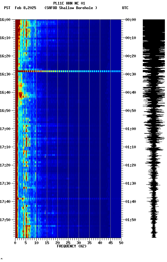167x262 pixels.
Task: Click the 45 Hz axis tick label
Action: coord(110,243)
